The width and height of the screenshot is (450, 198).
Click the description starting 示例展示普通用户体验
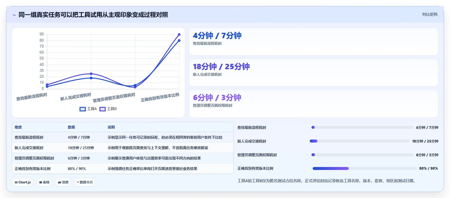[x=154, y=158]
